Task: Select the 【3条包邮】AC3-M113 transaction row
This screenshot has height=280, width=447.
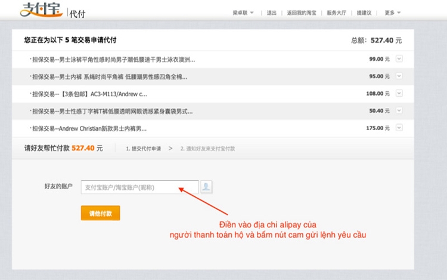Action: click(89, 94)
